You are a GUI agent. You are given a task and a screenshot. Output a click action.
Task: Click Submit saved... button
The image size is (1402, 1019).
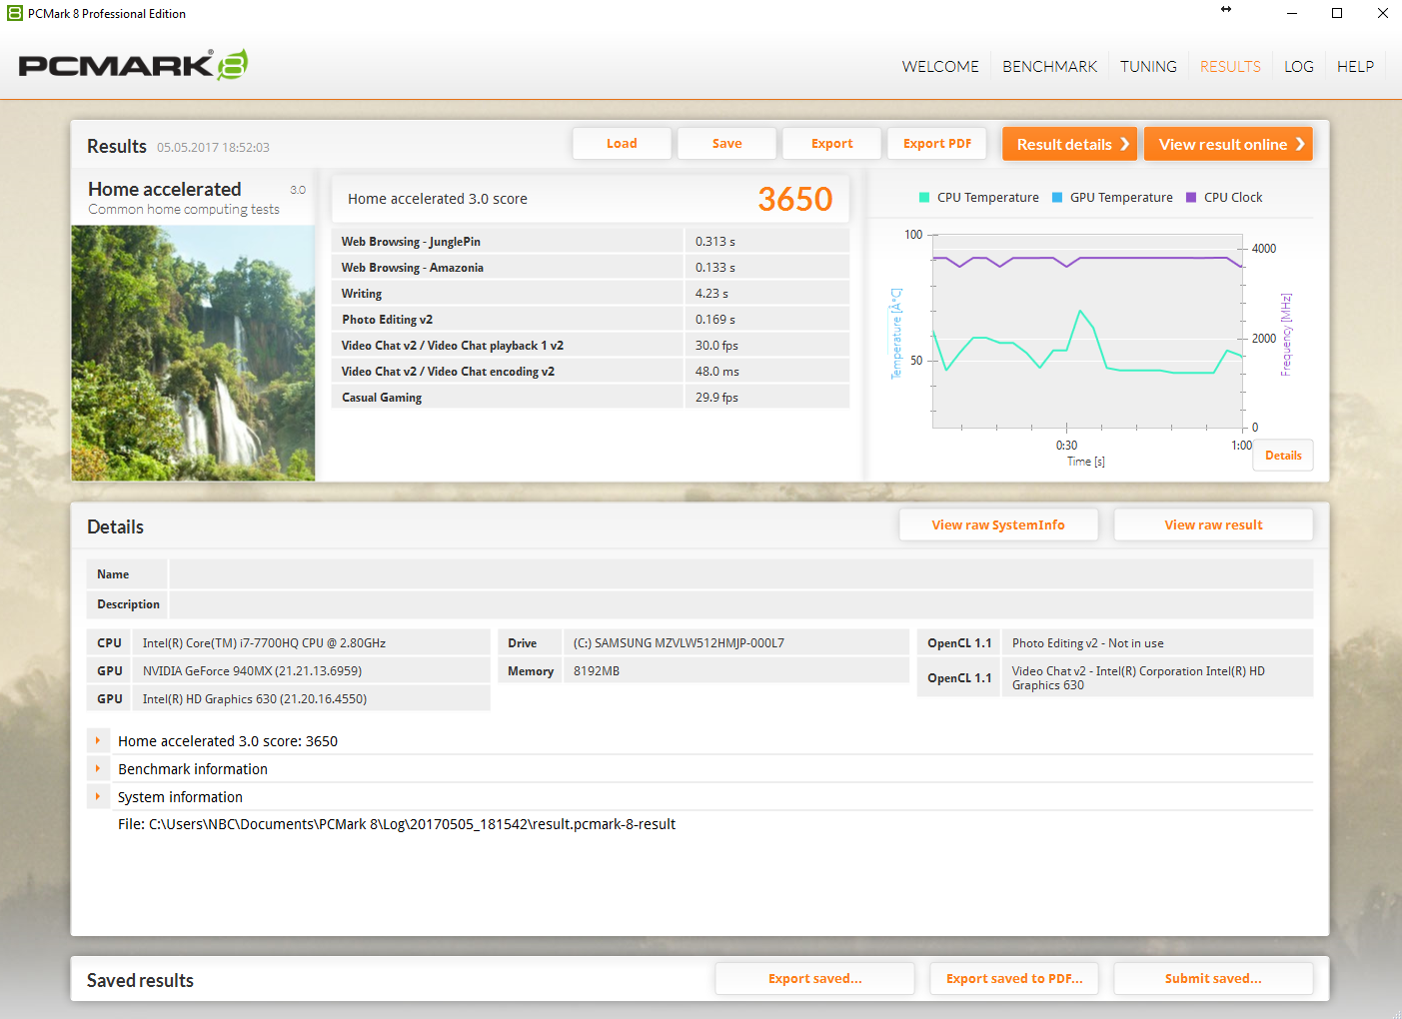pos(1213,979)
